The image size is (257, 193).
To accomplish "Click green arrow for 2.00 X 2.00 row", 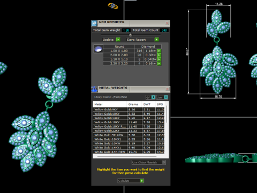I will click(x=159, y=55).
